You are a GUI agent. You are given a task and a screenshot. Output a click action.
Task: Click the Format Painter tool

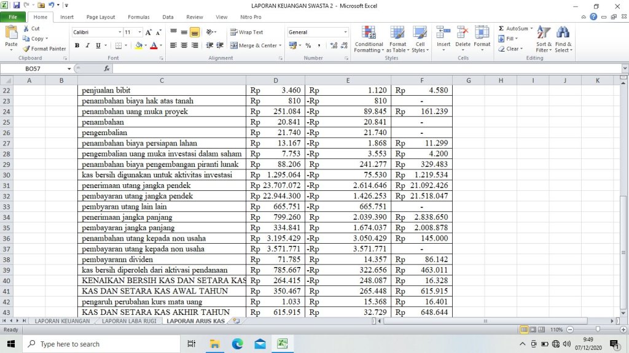[x=44, y=48]
